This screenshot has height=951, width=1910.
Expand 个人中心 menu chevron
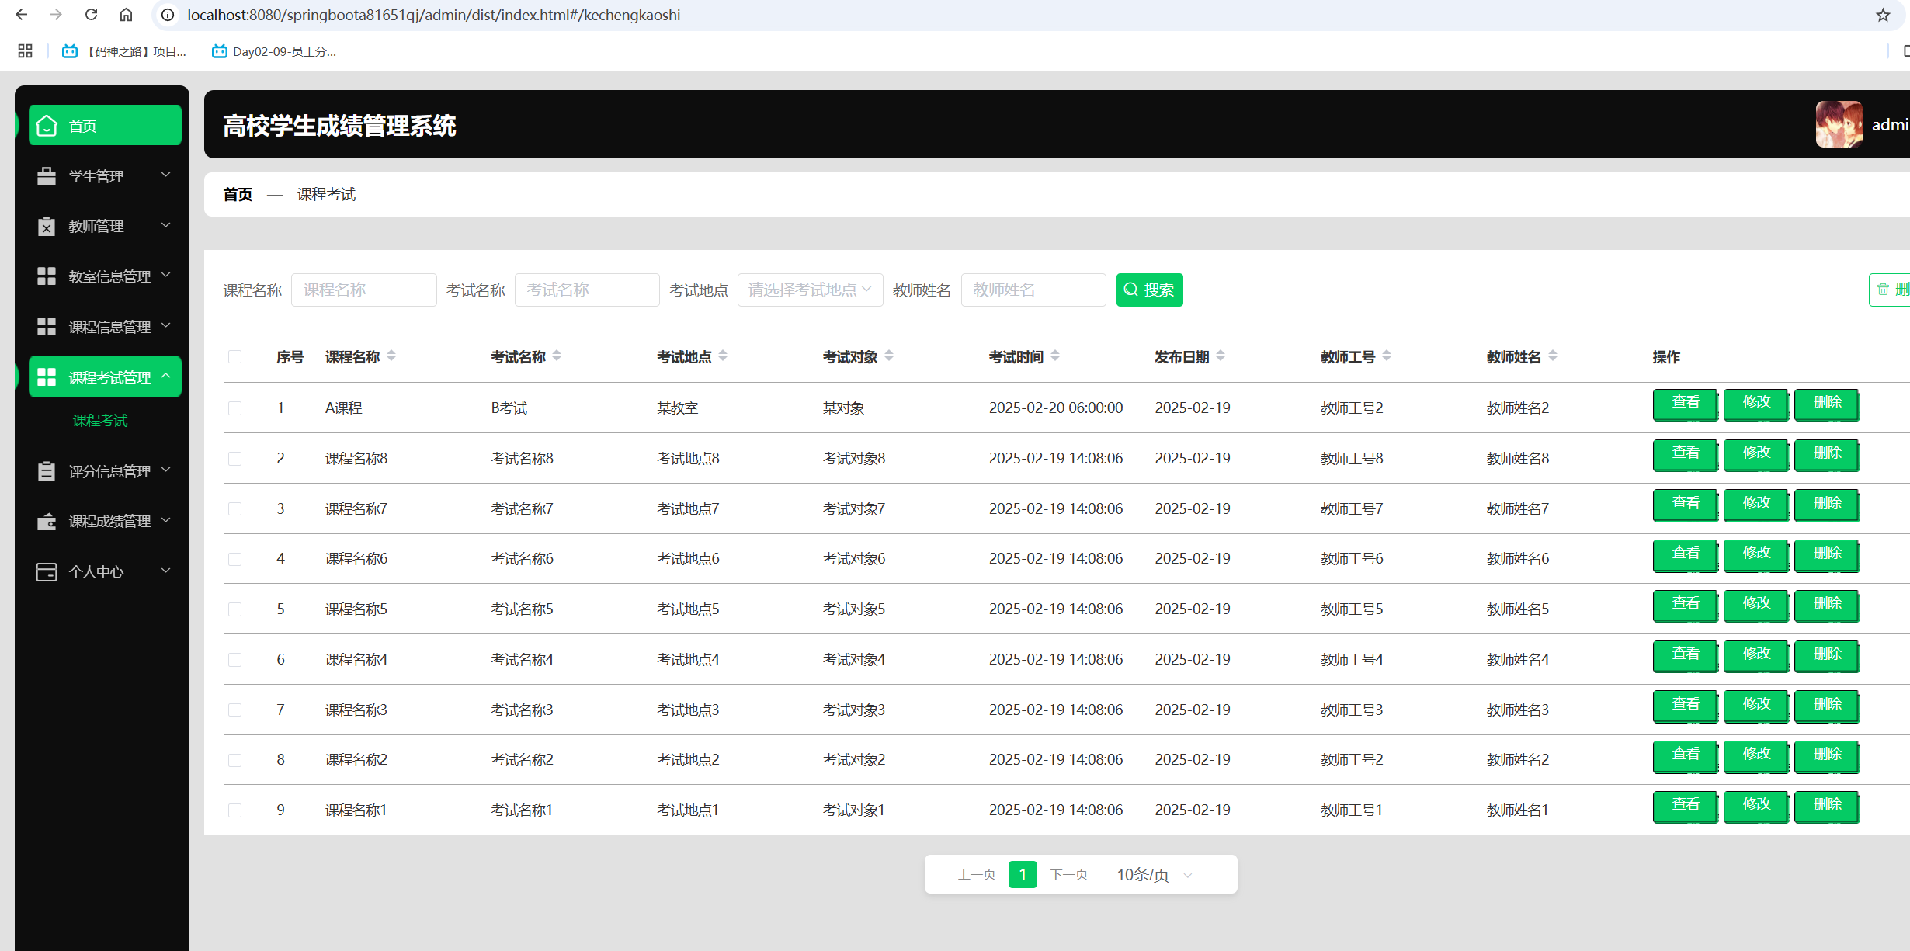pos(165,571)
